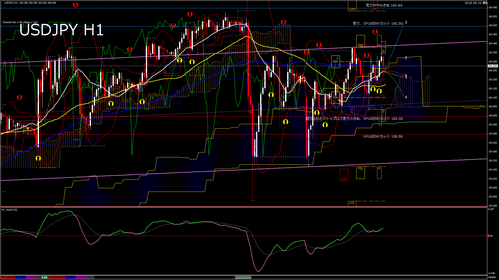
Task: Click forecast line number 3
Action: [406, 23]
